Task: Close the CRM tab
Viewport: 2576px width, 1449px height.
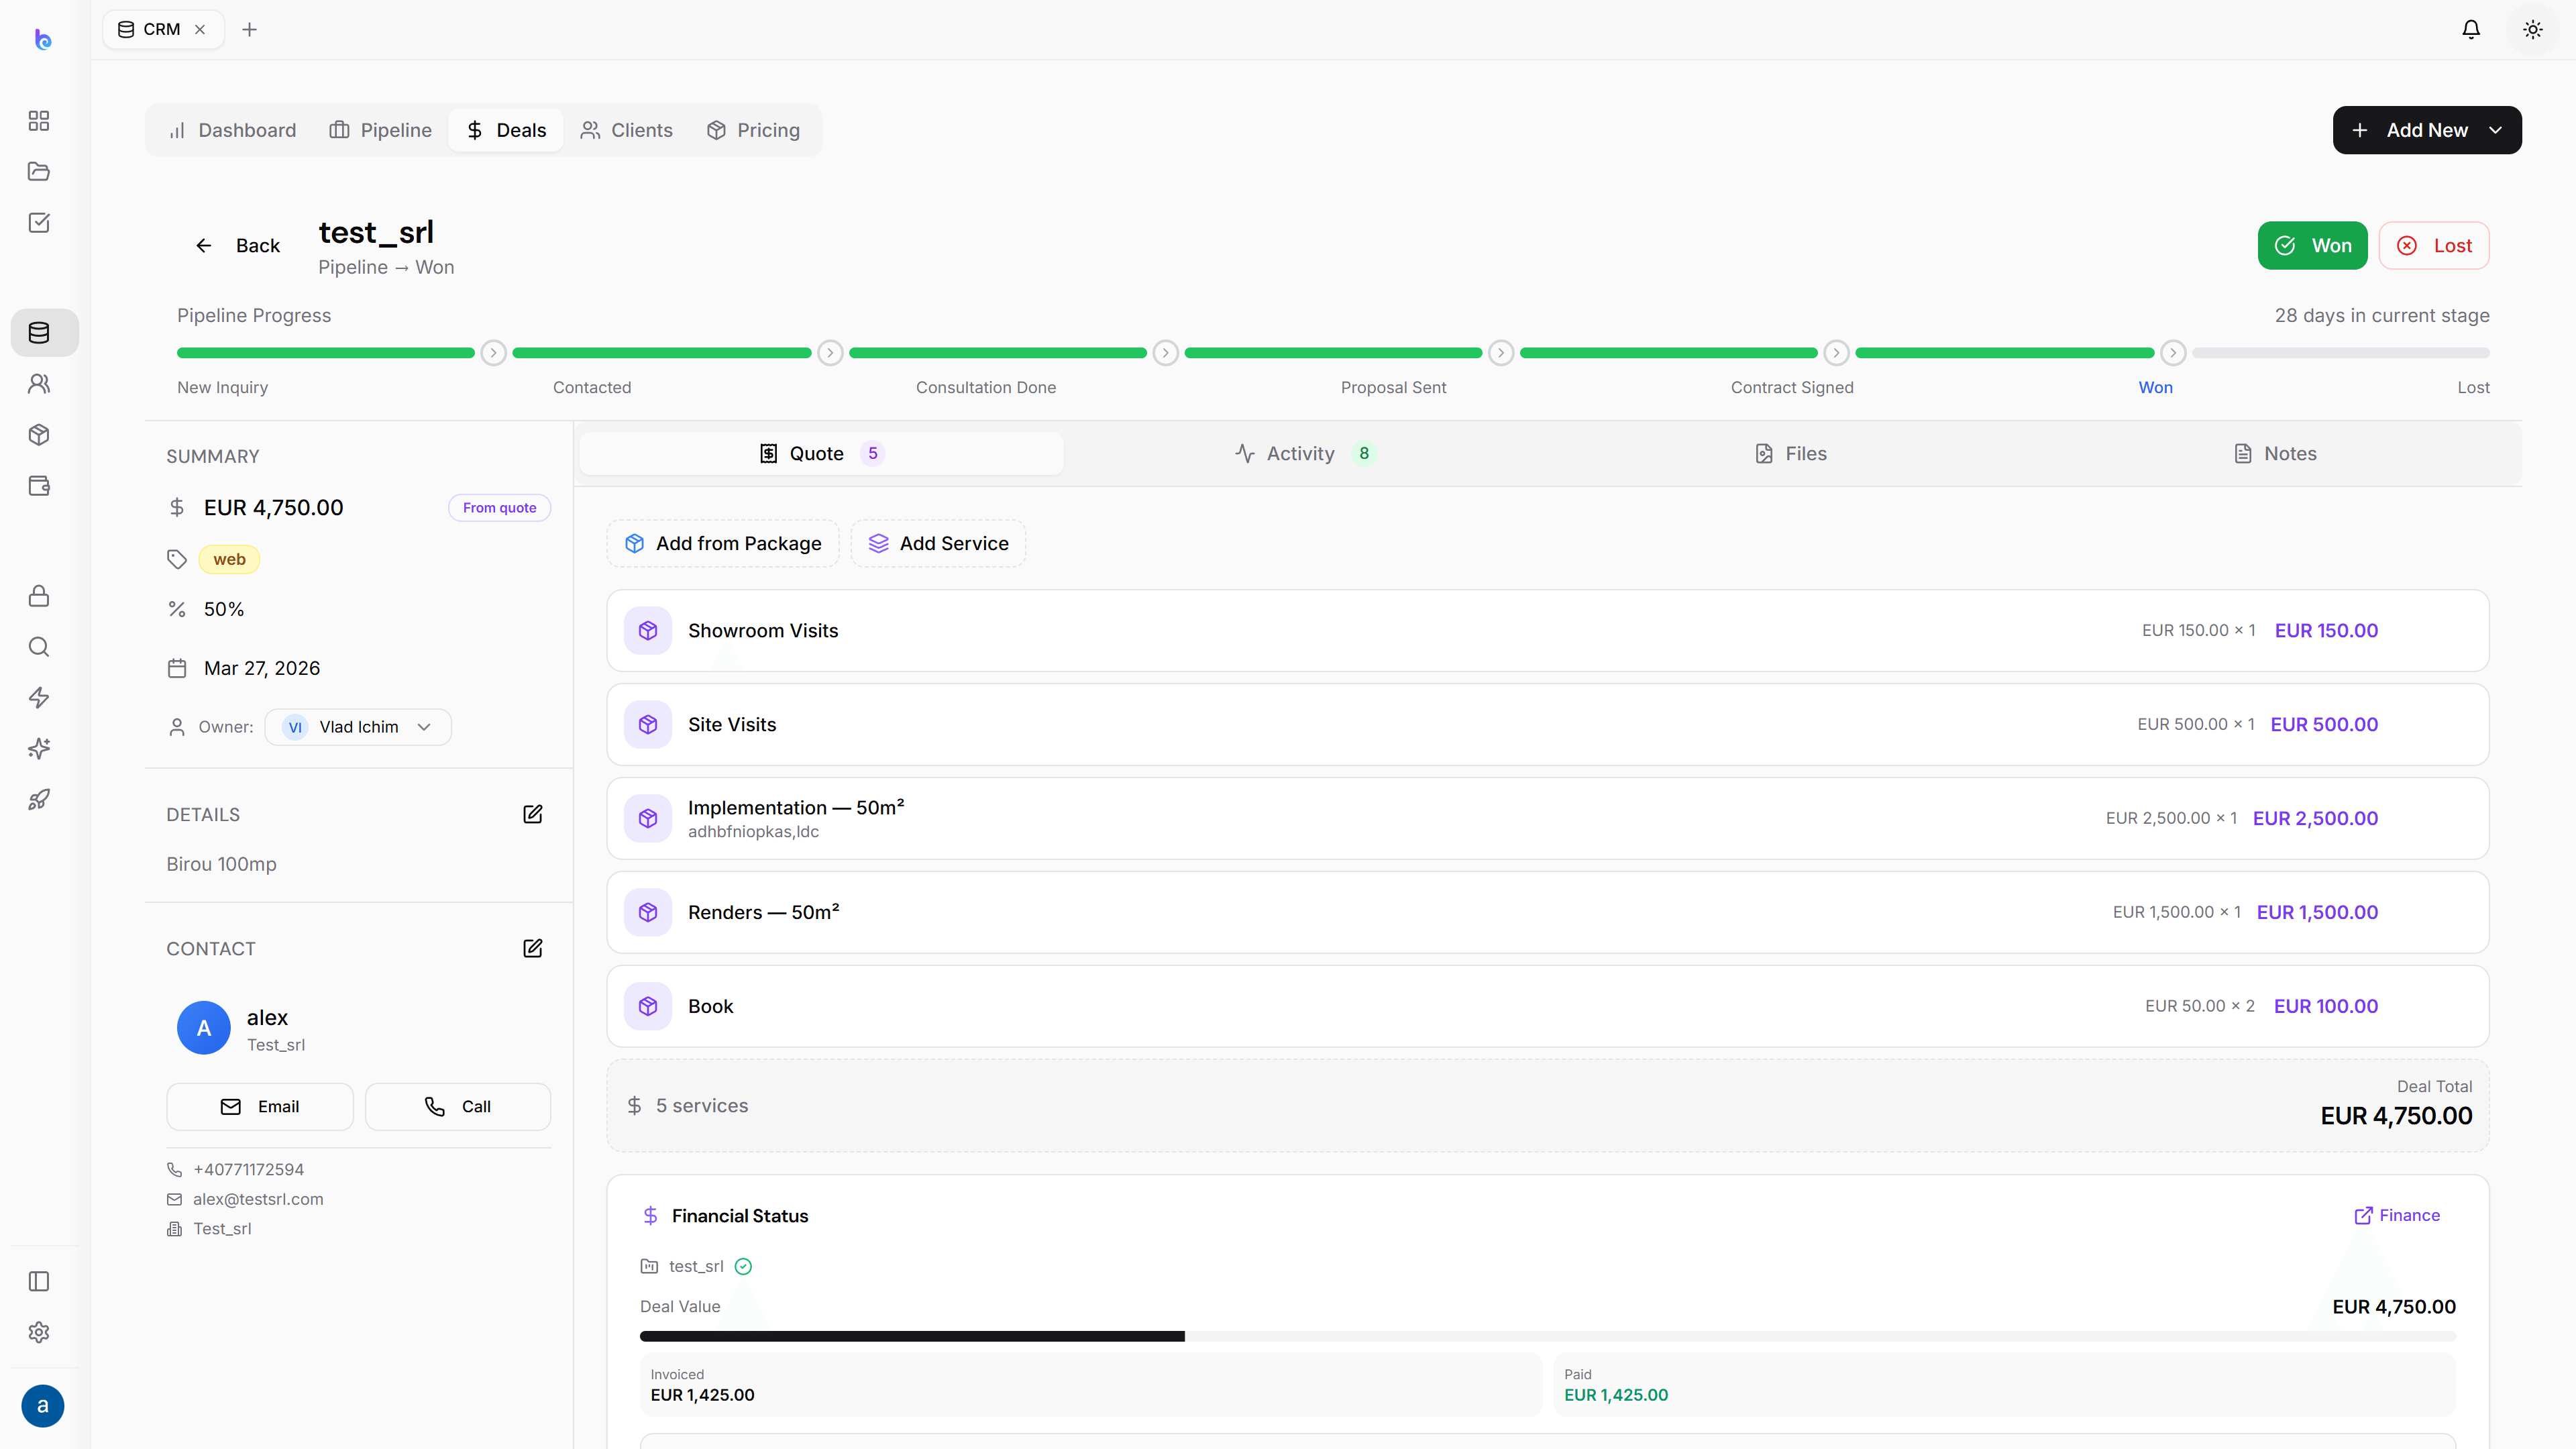Action: (200, 30)
